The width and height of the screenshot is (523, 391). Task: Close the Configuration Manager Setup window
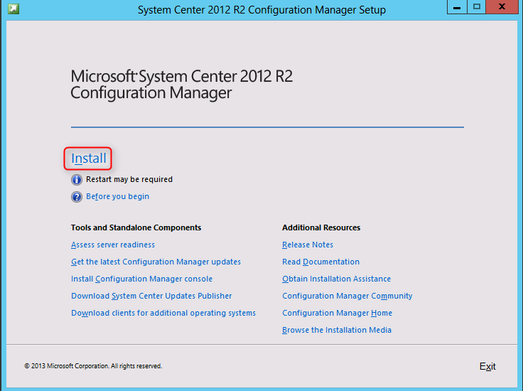pos(502,7)
